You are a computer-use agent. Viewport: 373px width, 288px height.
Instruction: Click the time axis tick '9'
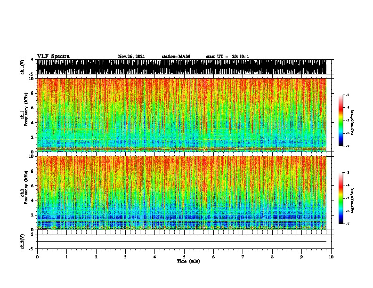click(x=301, y=257)
